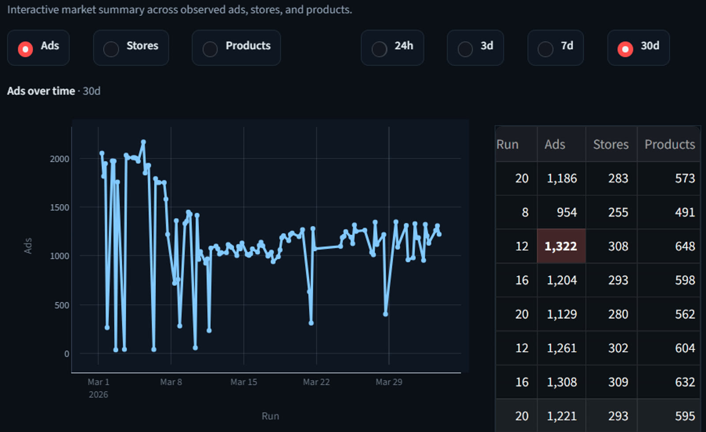
Task: Click the Ads over time chart title
Action: click(x=41, y=91)
